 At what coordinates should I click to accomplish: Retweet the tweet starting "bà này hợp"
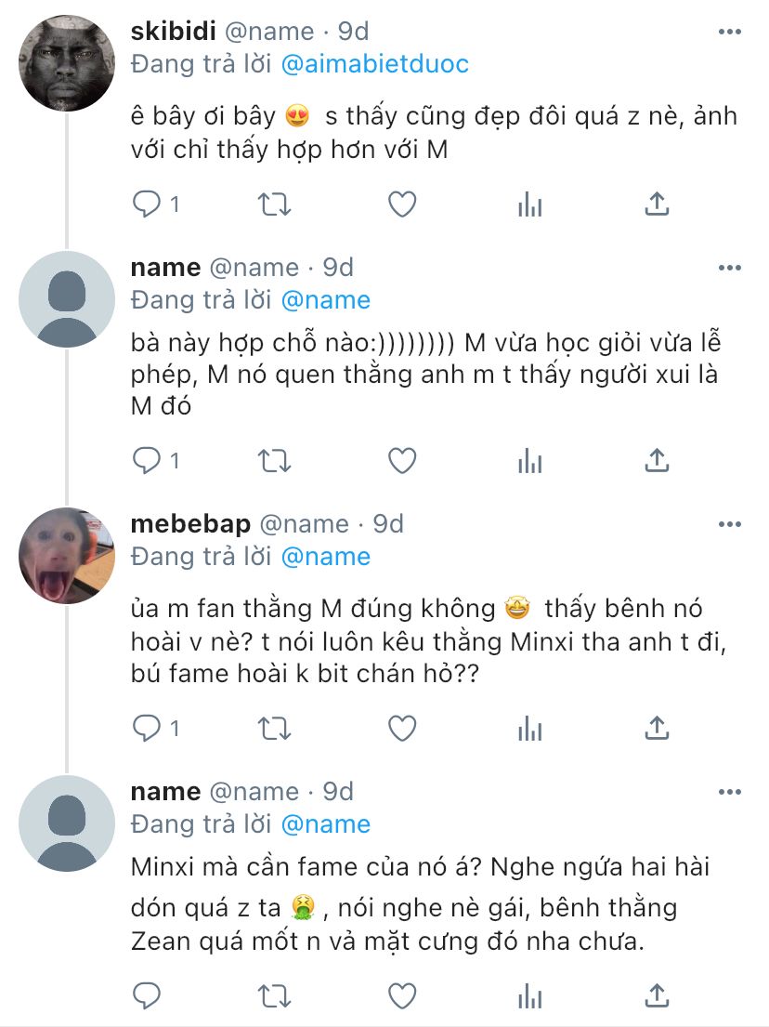coord(275,459)
